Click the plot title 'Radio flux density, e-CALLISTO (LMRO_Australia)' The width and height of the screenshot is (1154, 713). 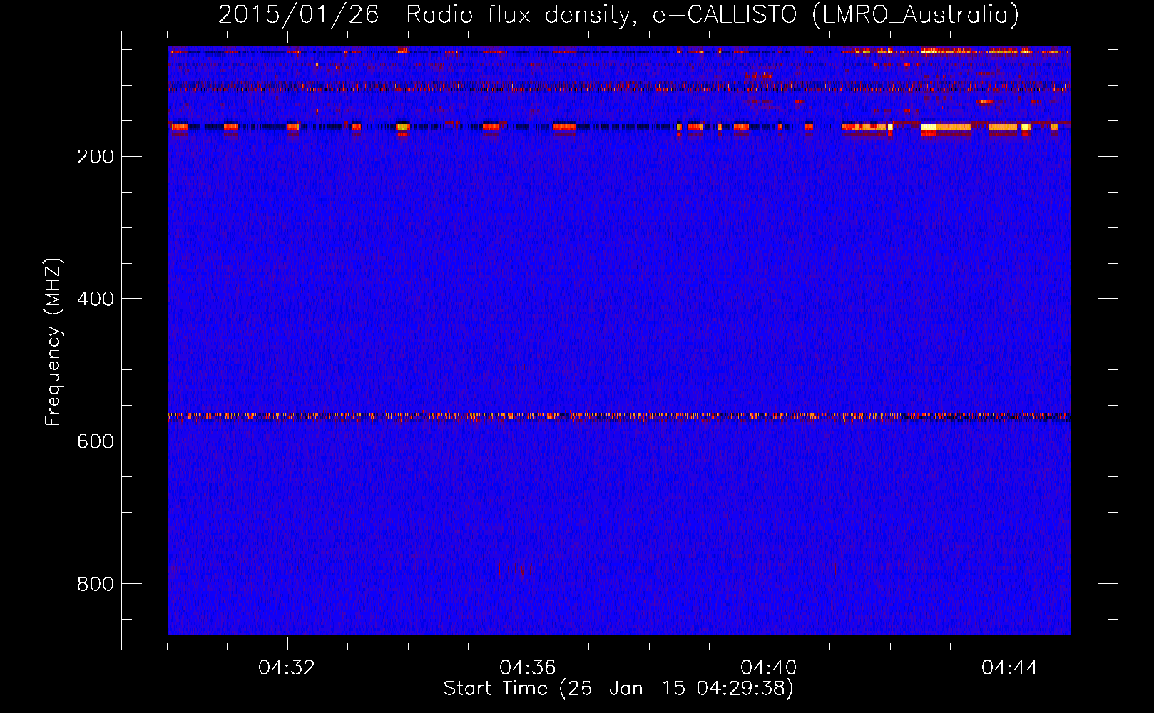tap(713, 15)
